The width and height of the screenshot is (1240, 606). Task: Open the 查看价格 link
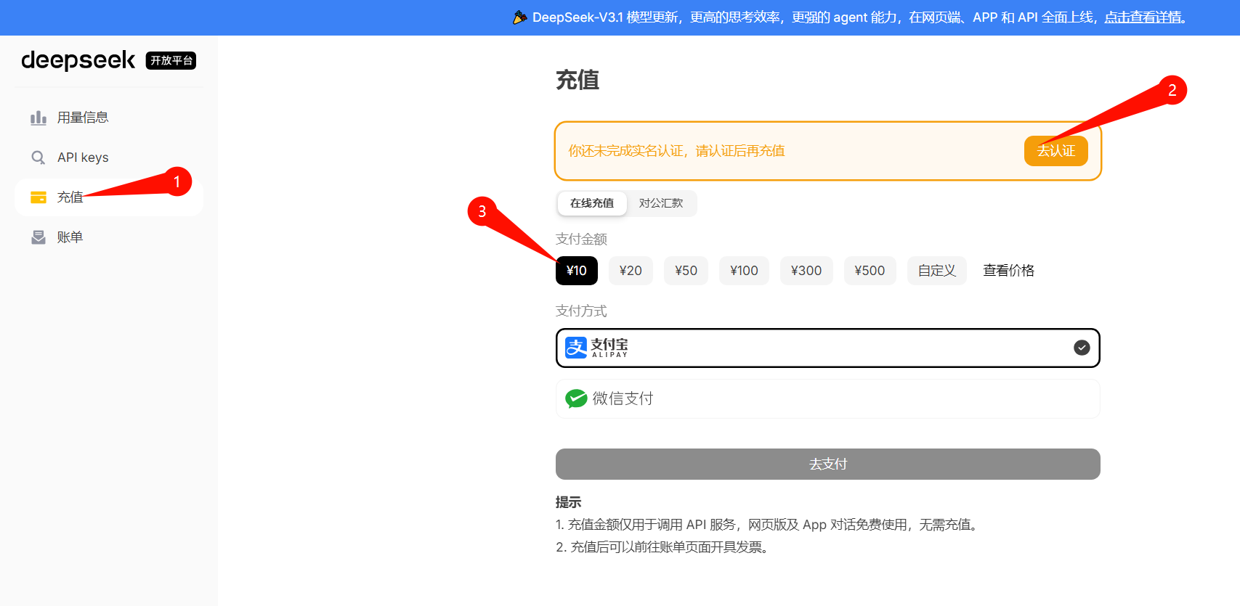(1009, 271)
